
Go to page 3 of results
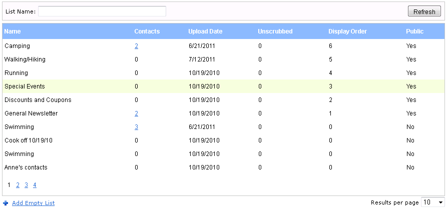point(26,185)
